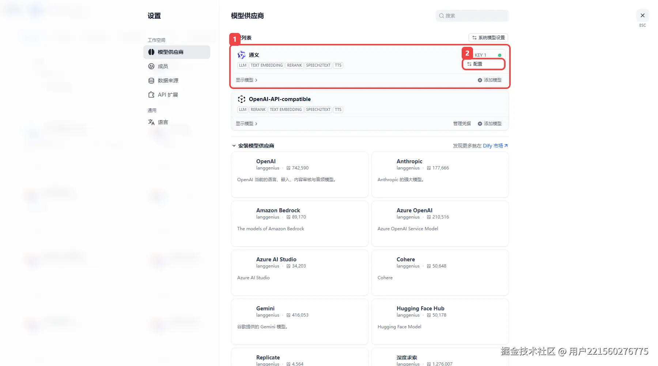
Task: Click the 成员 members sidebar icon
Action: 151,66
